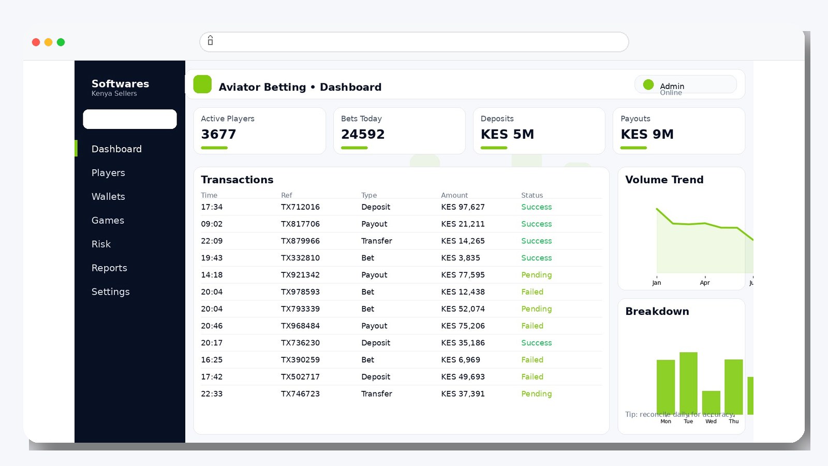
Task: Toggle the Success status on transaction TX712016
Action: pos(536,207)
